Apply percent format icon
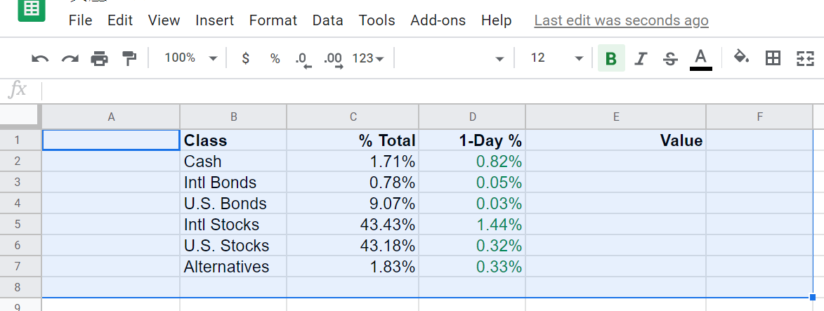 coord(275,59)
